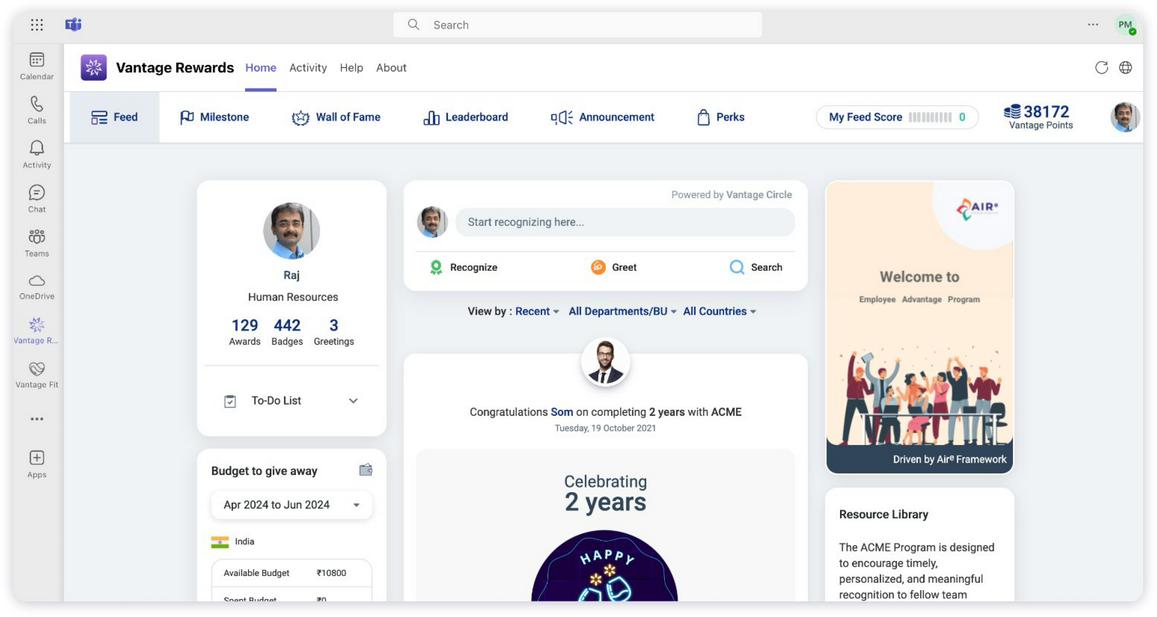Open the Calendar app in sidebar
This screenshot has width=1157, height=617.
click(x=36, y=66)
